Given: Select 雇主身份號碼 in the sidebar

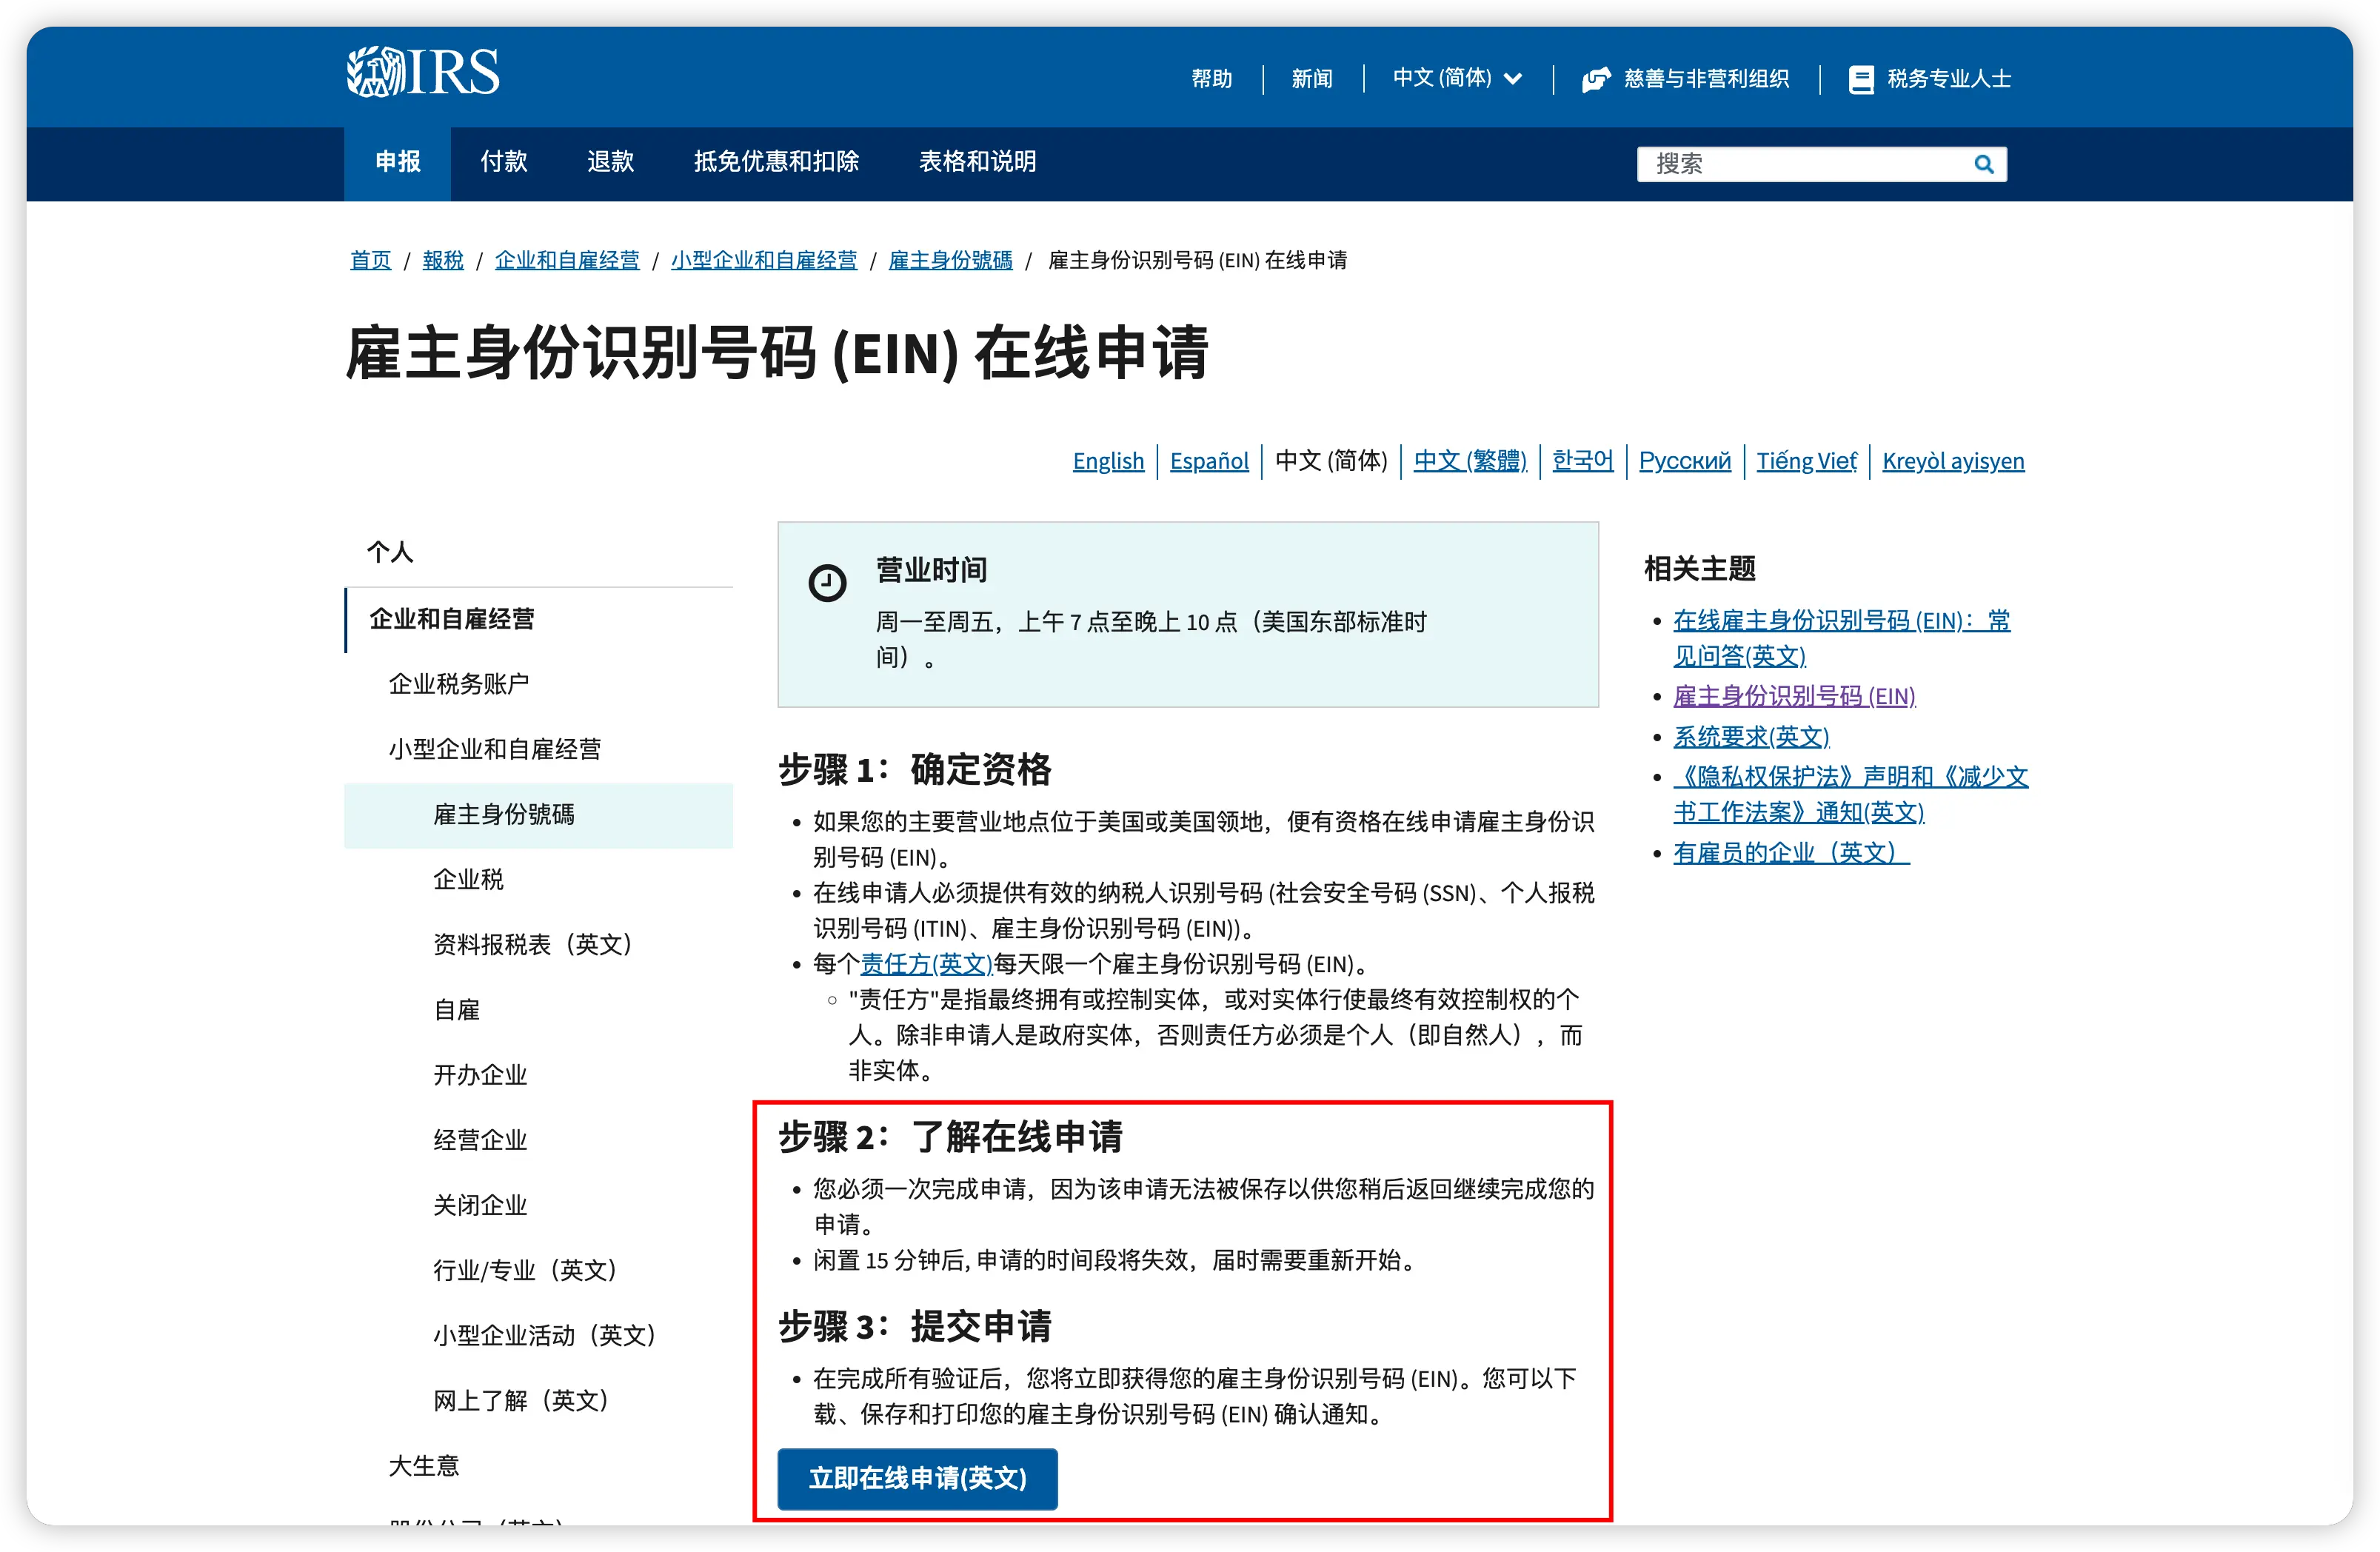Looking at the screenshot, I should [x=504, y=815].
